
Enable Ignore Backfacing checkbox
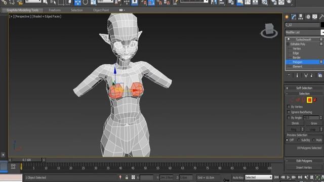pyautogui.click(x=289, y=112)
